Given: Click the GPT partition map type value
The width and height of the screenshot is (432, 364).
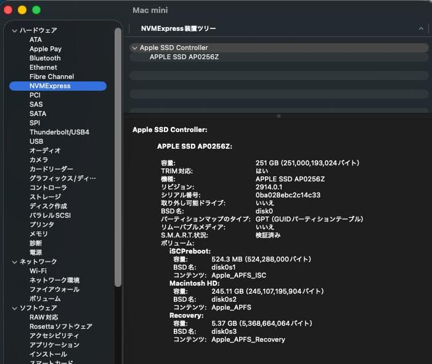Looking at the screenshot, I should pyautogui.click(x=309, y=219).
